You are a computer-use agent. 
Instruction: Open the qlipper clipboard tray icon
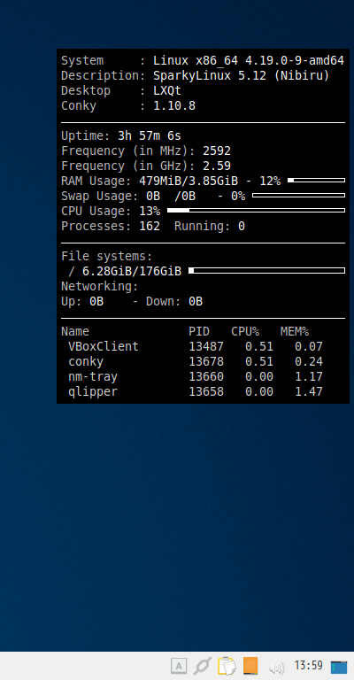click(227, 666)
